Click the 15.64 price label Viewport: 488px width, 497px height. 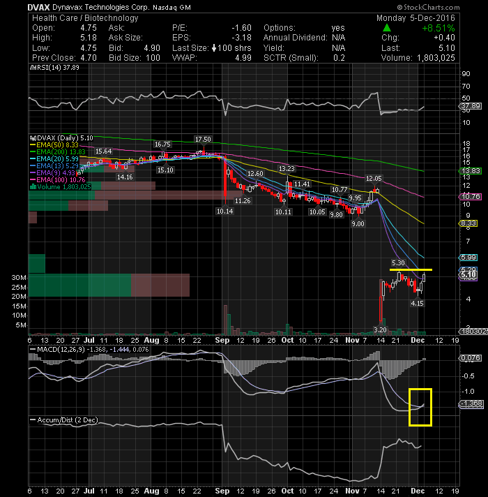103,151
